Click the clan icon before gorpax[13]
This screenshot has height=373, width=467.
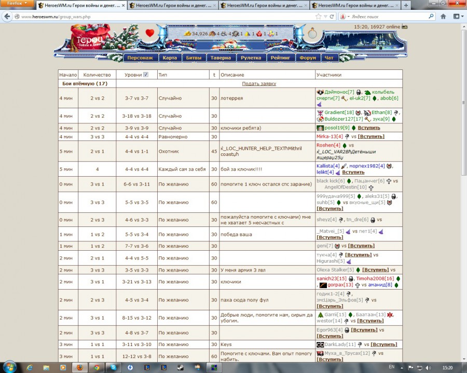tap(323, 285)
